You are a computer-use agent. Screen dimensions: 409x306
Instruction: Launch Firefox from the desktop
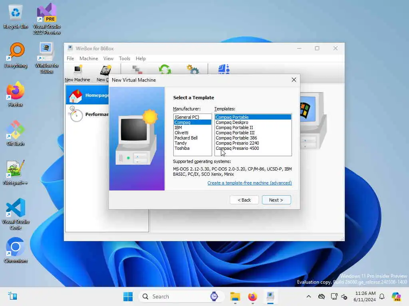point(16,94)
